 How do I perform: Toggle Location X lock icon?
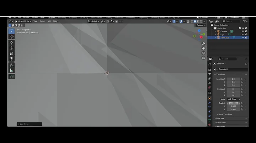pyautogui.click(x=242, y=79)
